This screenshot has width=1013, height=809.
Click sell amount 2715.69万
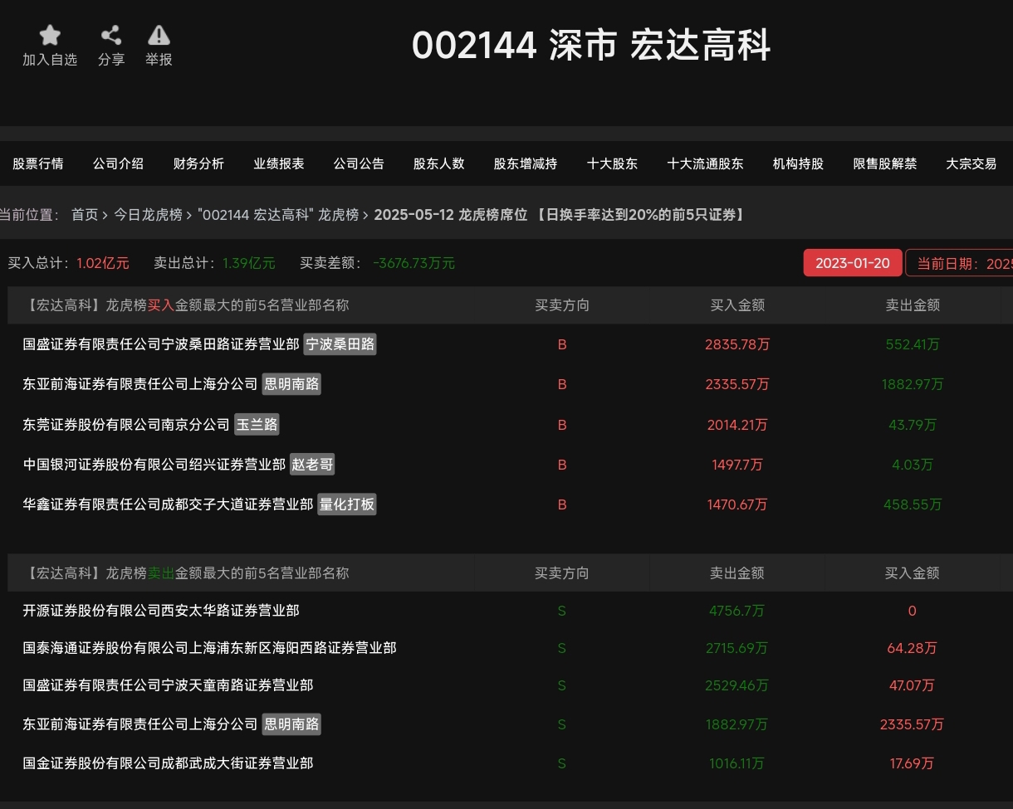coord(737,648)
